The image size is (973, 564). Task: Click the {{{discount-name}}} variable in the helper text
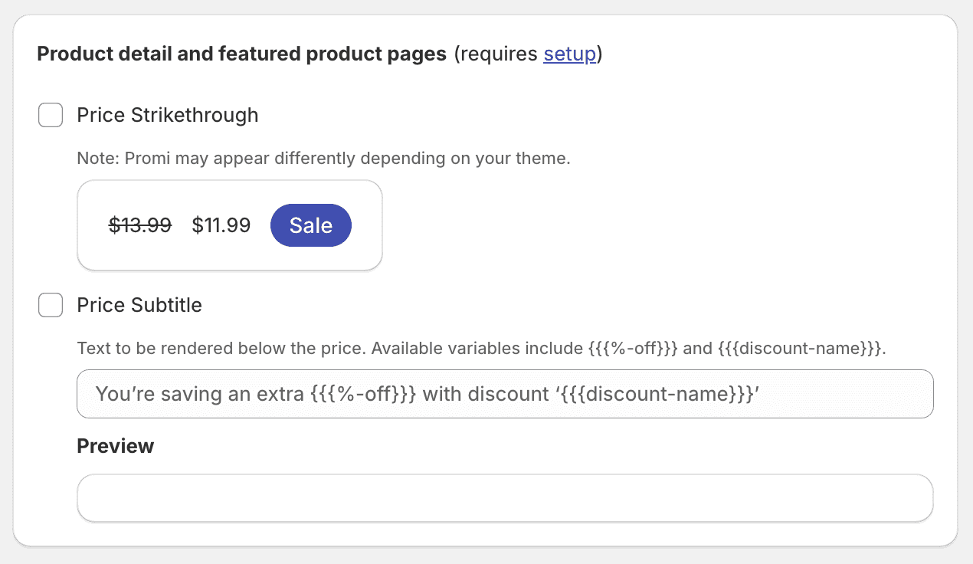[x=800, y=349]
